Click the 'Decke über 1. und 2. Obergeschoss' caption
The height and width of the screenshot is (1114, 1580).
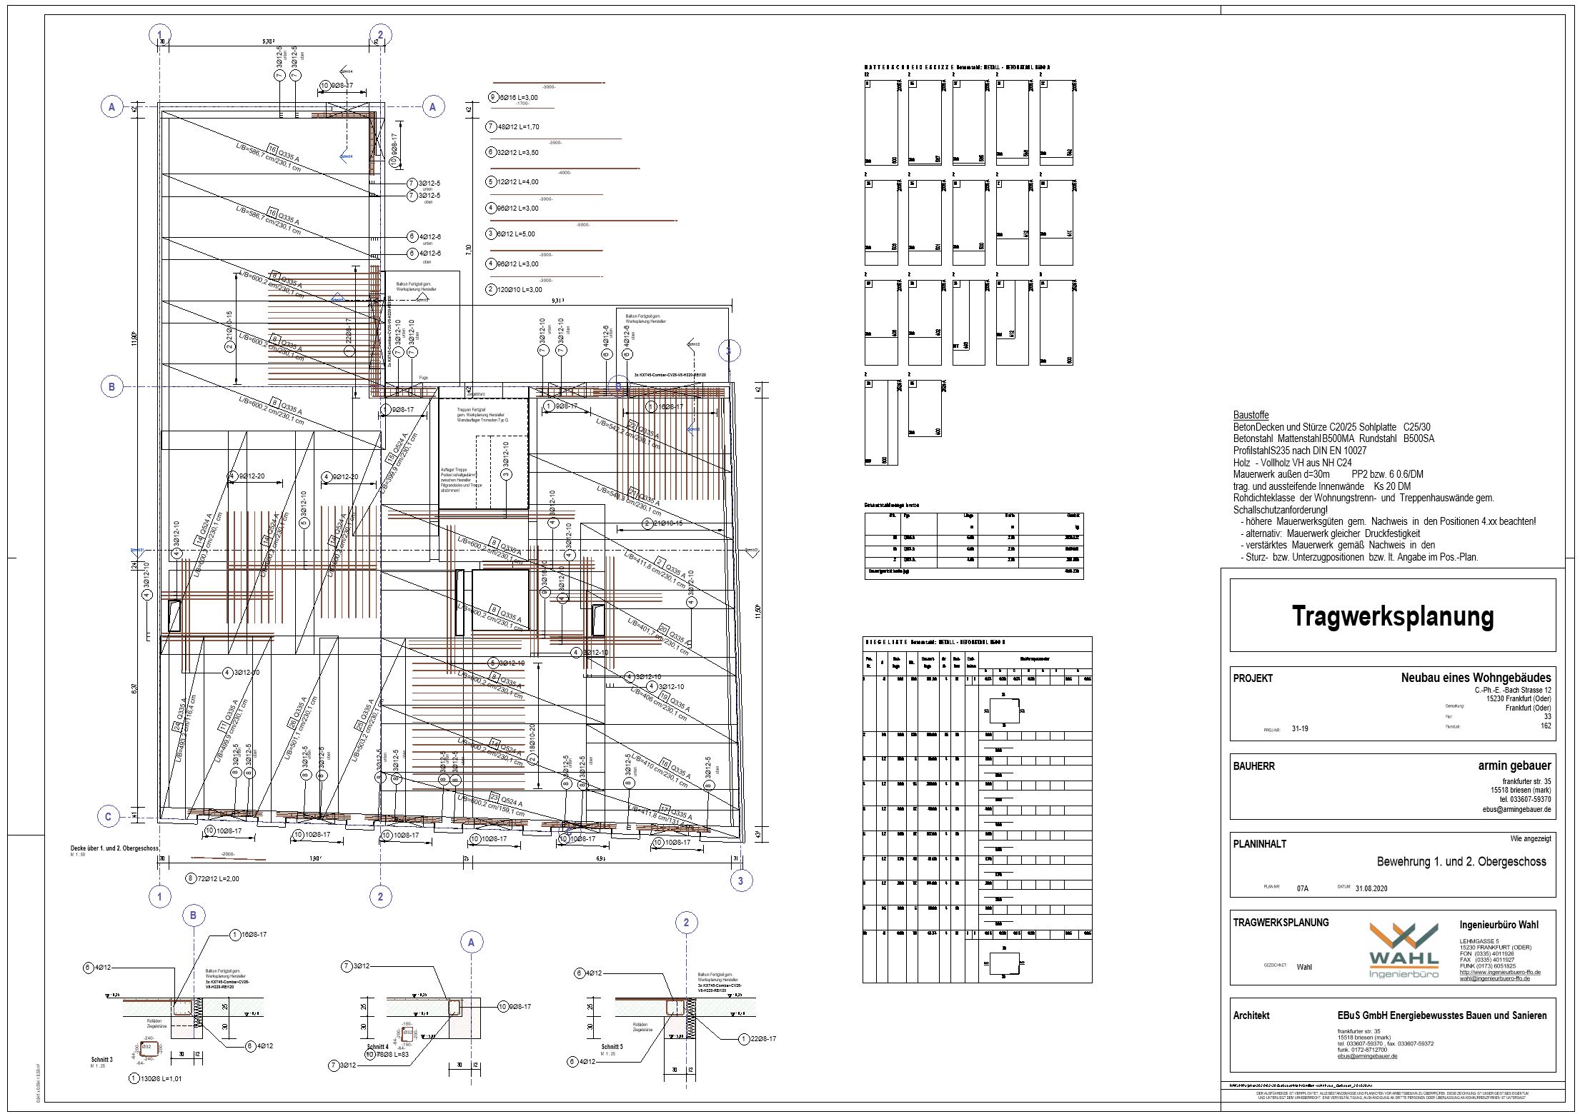click(x=116, y=849)
